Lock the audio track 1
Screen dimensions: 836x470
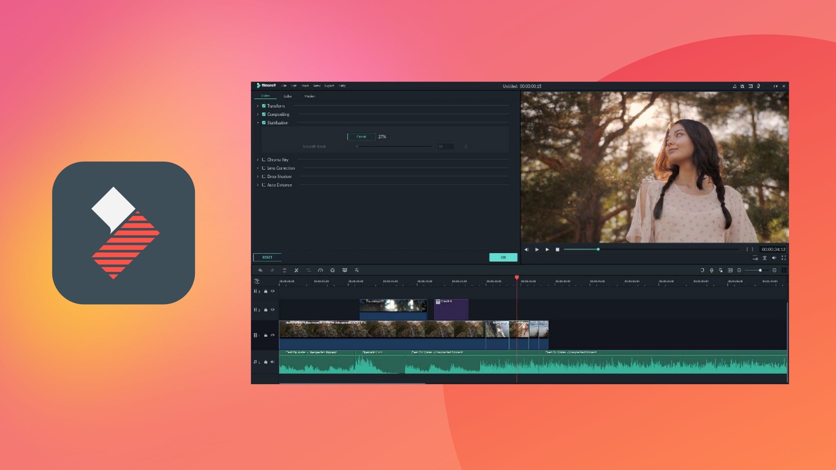click(x=265, y=362)
